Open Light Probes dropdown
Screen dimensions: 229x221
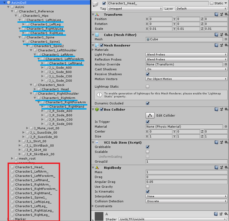coord(187,54)
